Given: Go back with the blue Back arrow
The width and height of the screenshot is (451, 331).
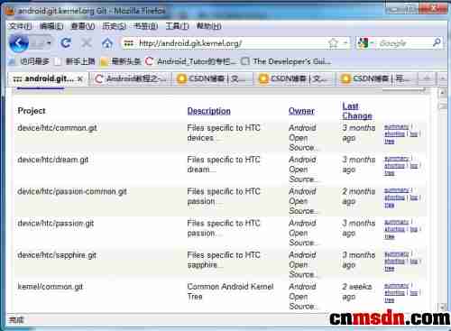Looking at the screenshot, I should tap(19, 43).
